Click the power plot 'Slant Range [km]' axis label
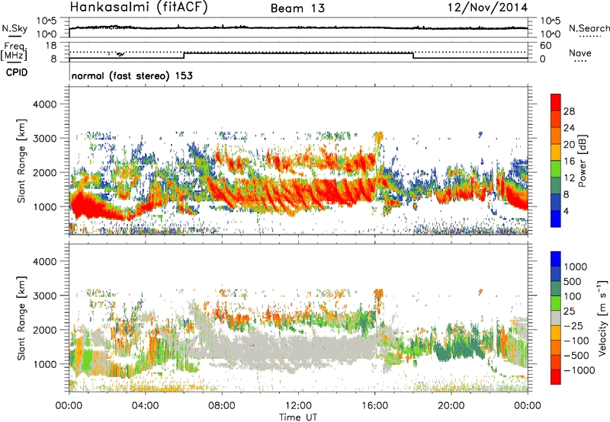This screenshot has height=422, width=610. click(x=21, y=161)
